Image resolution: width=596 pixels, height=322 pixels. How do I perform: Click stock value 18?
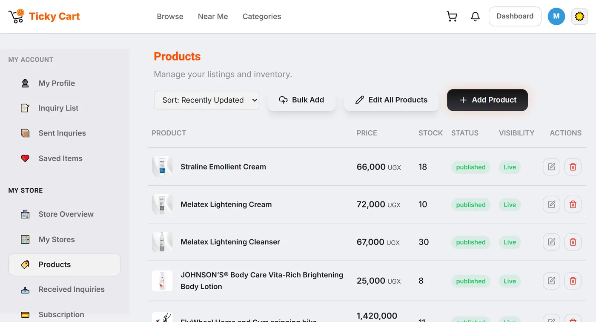(x=423, y=167)
